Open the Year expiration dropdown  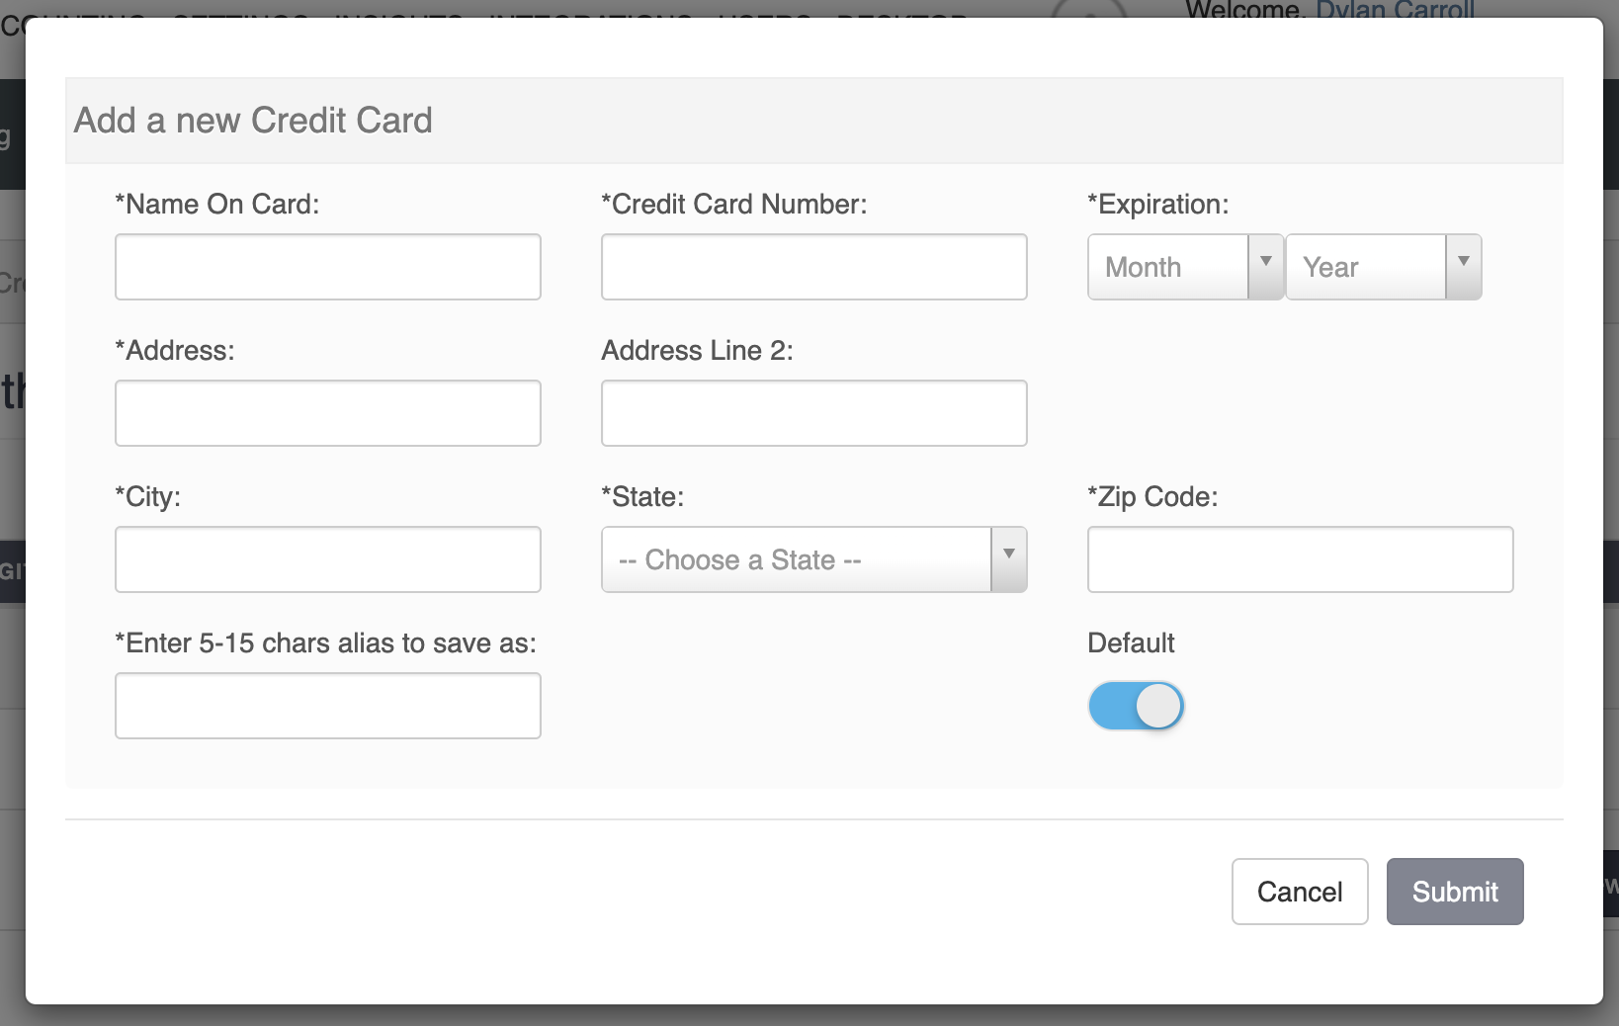pos(1383,266)
